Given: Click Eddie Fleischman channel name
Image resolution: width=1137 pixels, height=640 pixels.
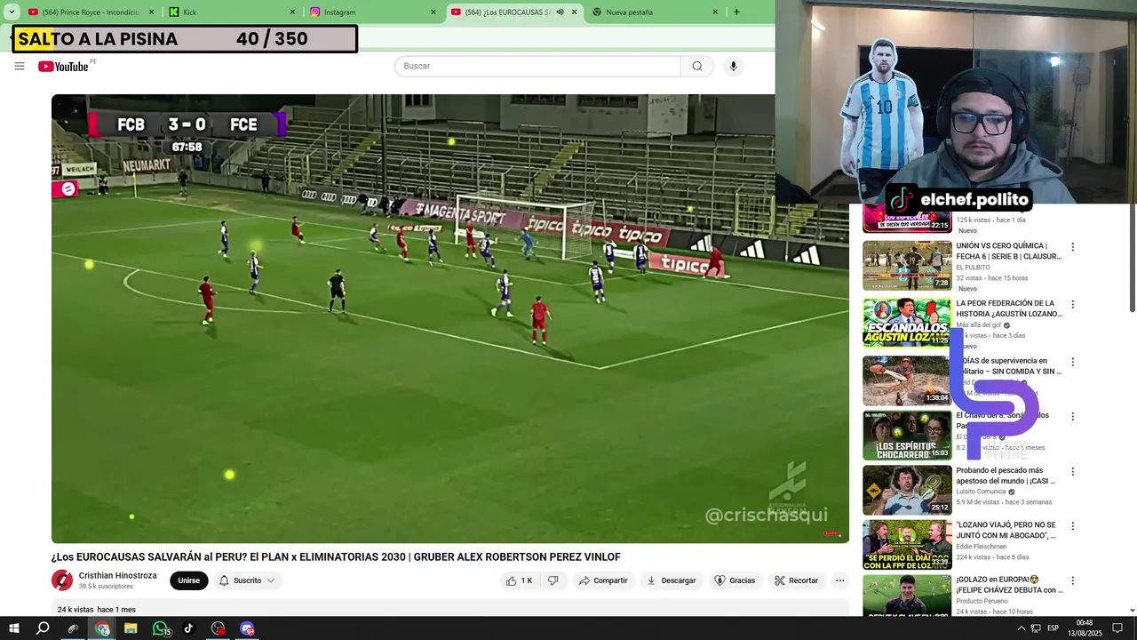Looking at the screenshot, I should pos(982,547).
